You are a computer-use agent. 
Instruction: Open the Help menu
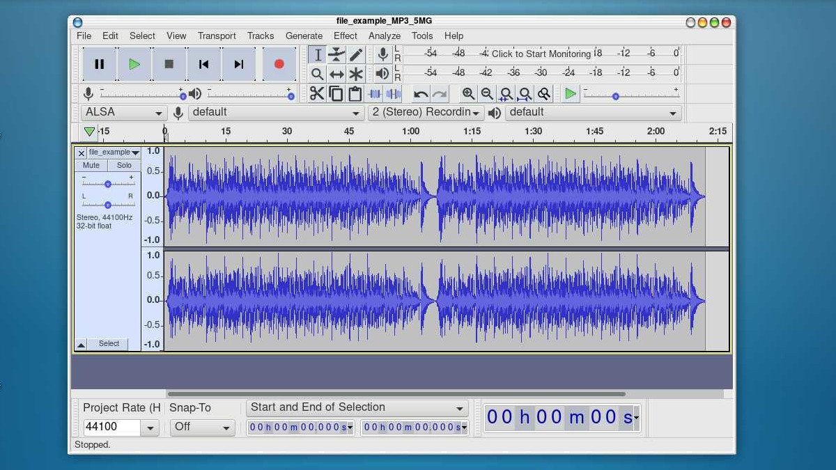pyautogui.click(x=454, y=36)
